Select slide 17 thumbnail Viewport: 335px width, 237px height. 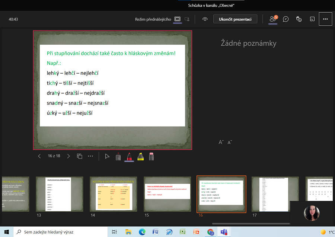(x=275, y=194)
